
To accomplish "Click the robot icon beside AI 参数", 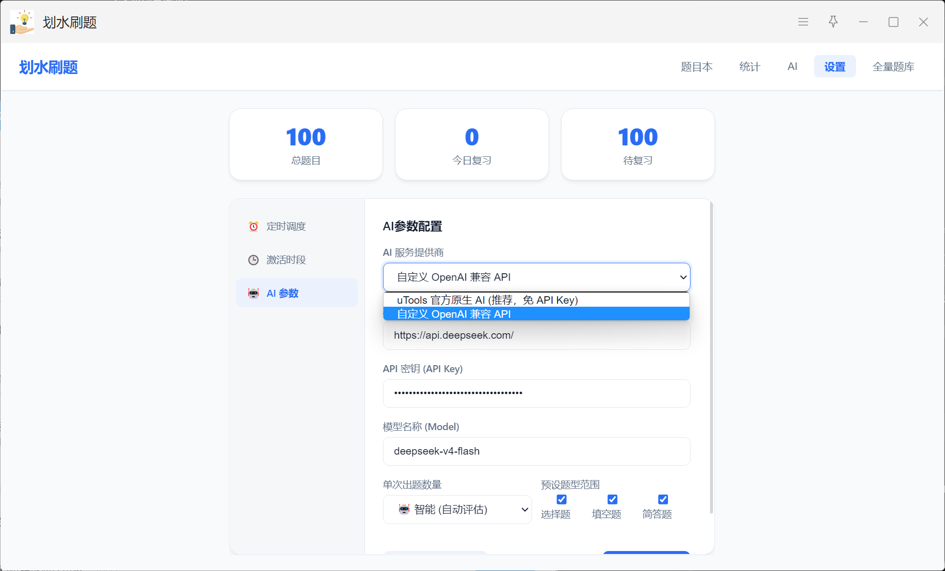I will (253, 293).
